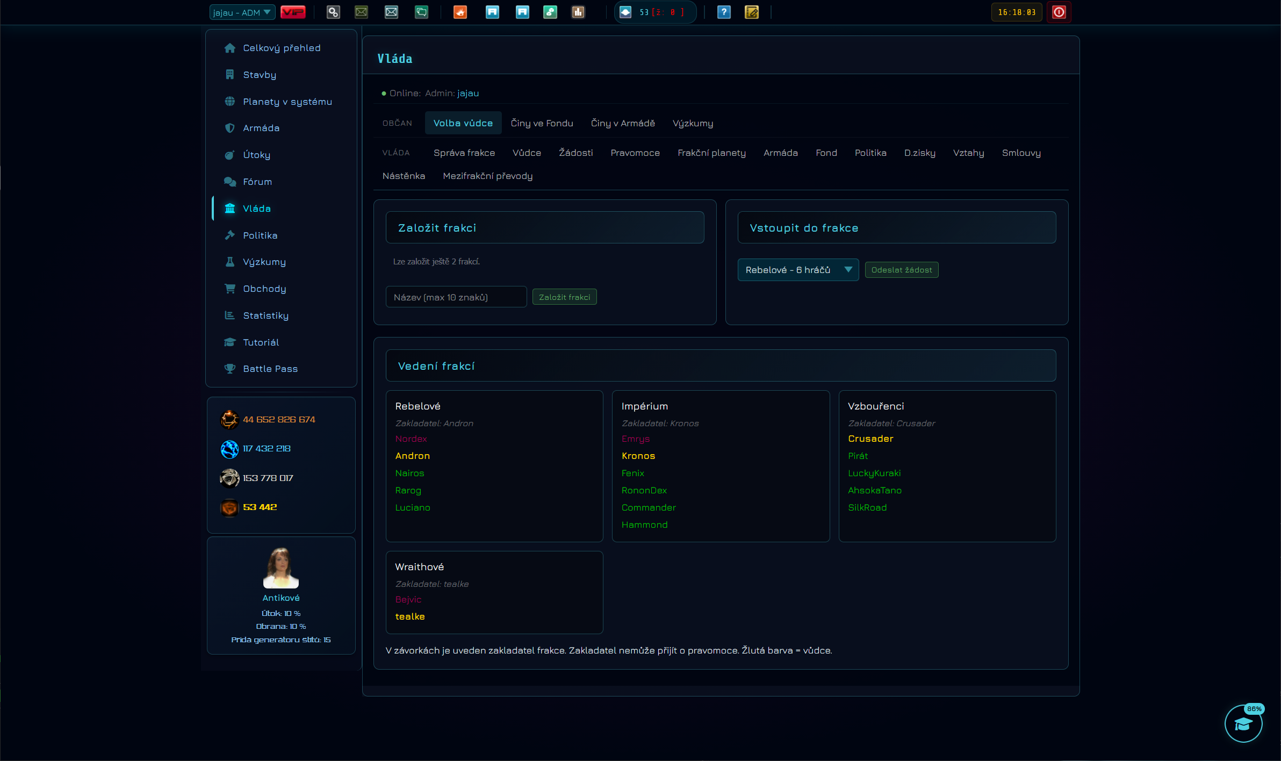Click the gears settings icon in toolbar

click(x=333, y=12)
